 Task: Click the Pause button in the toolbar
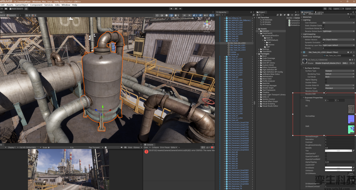point(176,9)
